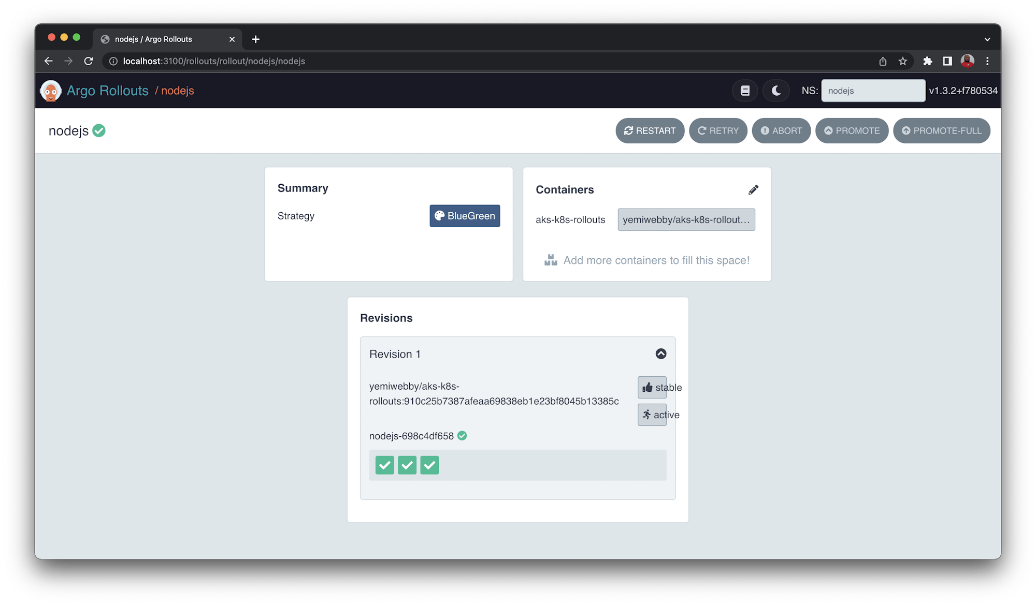Select the third pod checkmark box
This screenshot has height=605, width=1036.
coord(429,465)
